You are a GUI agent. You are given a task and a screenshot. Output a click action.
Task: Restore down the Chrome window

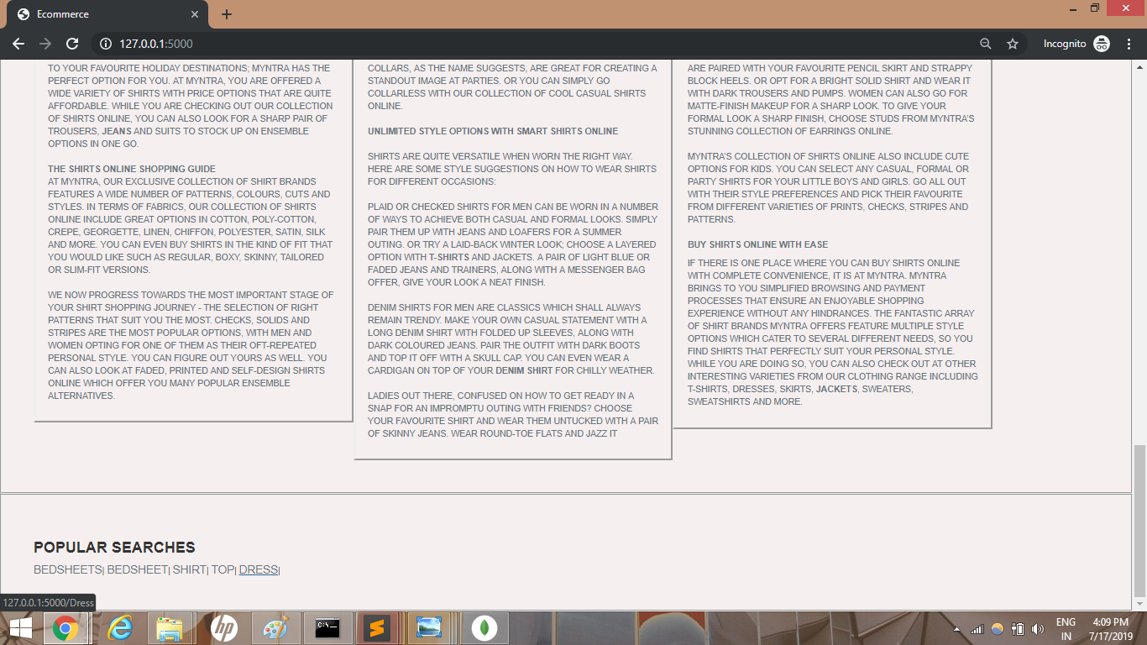click(1095, 8)
